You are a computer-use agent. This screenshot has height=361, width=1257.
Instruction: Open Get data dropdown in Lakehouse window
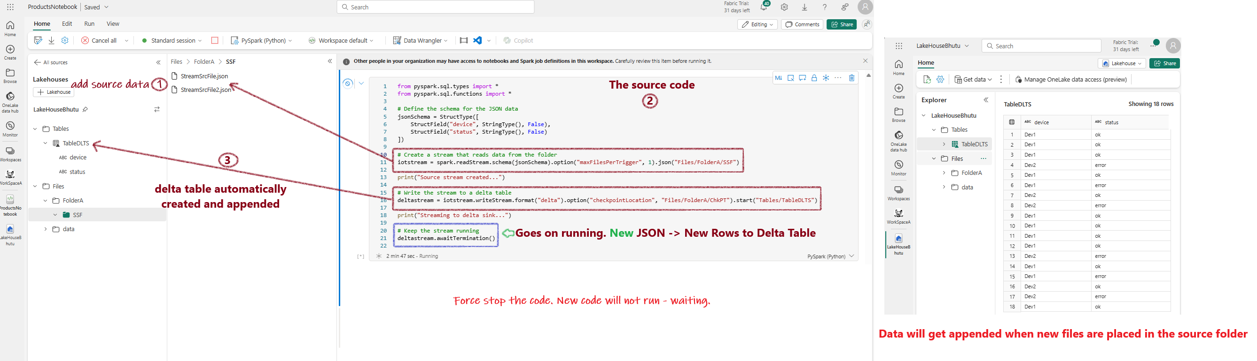point(973,79)
